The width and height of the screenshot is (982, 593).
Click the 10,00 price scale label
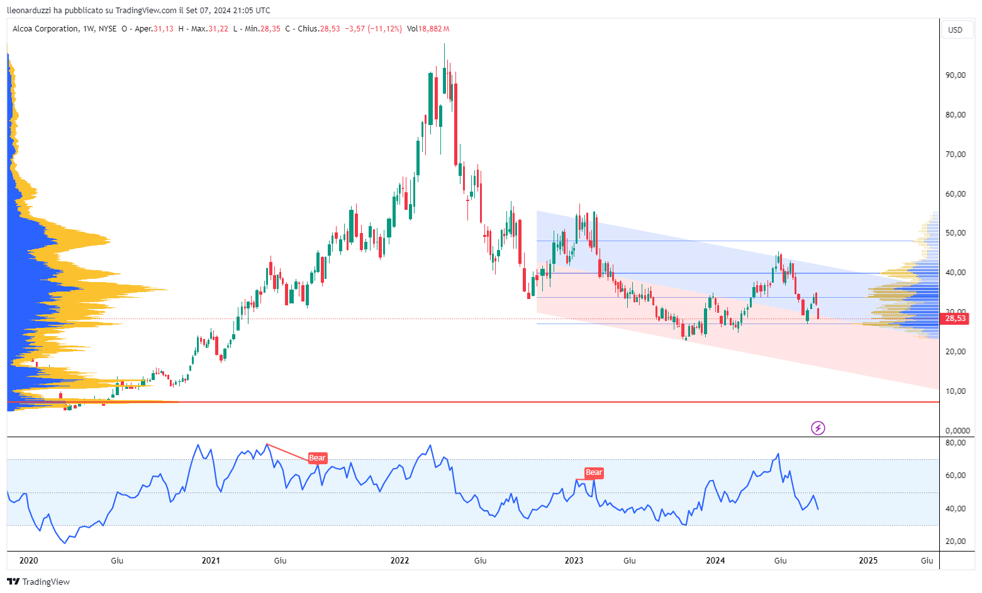956,391
